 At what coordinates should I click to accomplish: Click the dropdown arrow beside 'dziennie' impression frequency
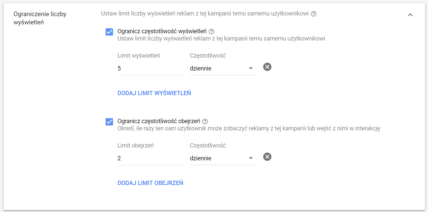(x=251, y=68)
